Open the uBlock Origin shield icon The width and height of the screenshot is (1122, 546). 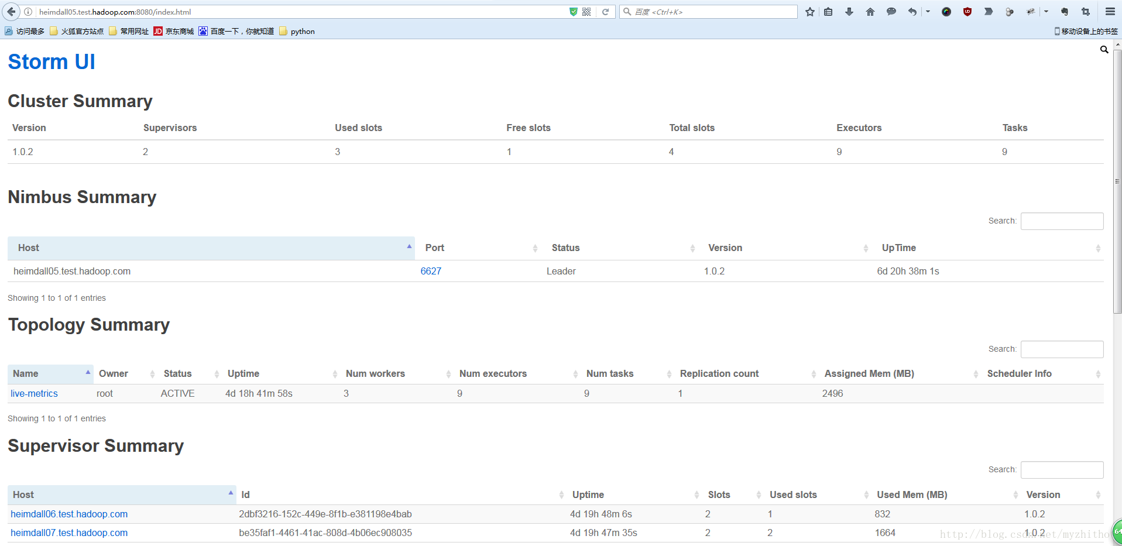coord(967,12)
